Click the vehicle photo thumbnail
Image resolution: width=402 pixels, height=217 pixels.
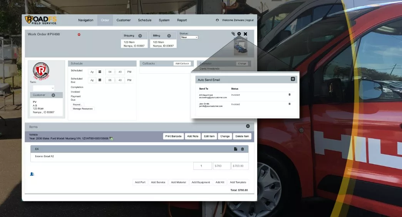[241, 46]
